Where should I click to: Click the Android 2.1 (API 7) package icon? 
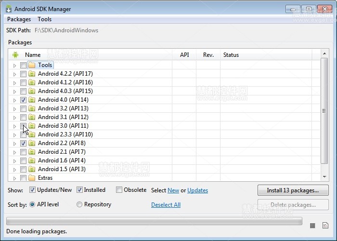[x=32, y=152]
